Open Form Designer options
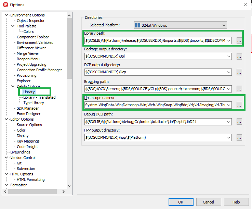Image resolution: width=252 pixels, height=210 pixels. (28, 114)
